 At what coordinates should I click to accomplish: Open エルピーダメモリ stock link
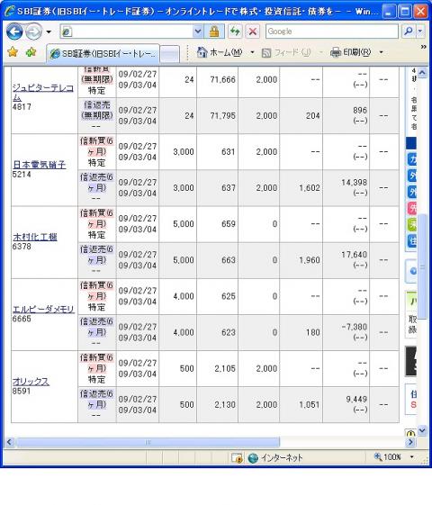43,309
